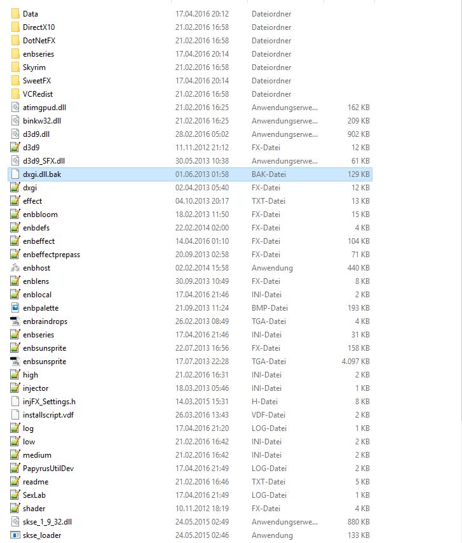Viewport: 462px width, 543px height.
Task: Select the readme file name
Action: [36, 482]
